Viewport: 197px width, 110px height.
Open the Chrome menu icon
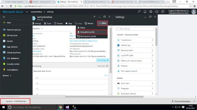(x=195, y=6)
